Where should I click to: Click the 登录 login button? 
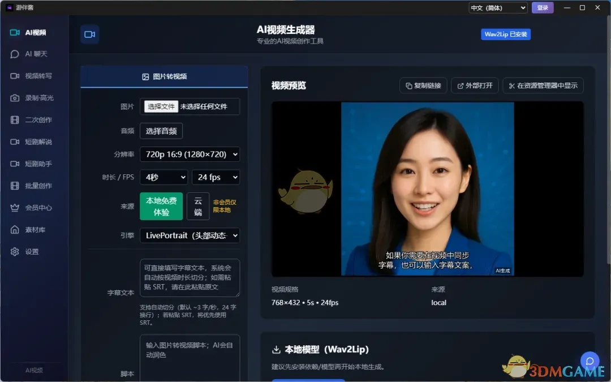tap(543, 7)
